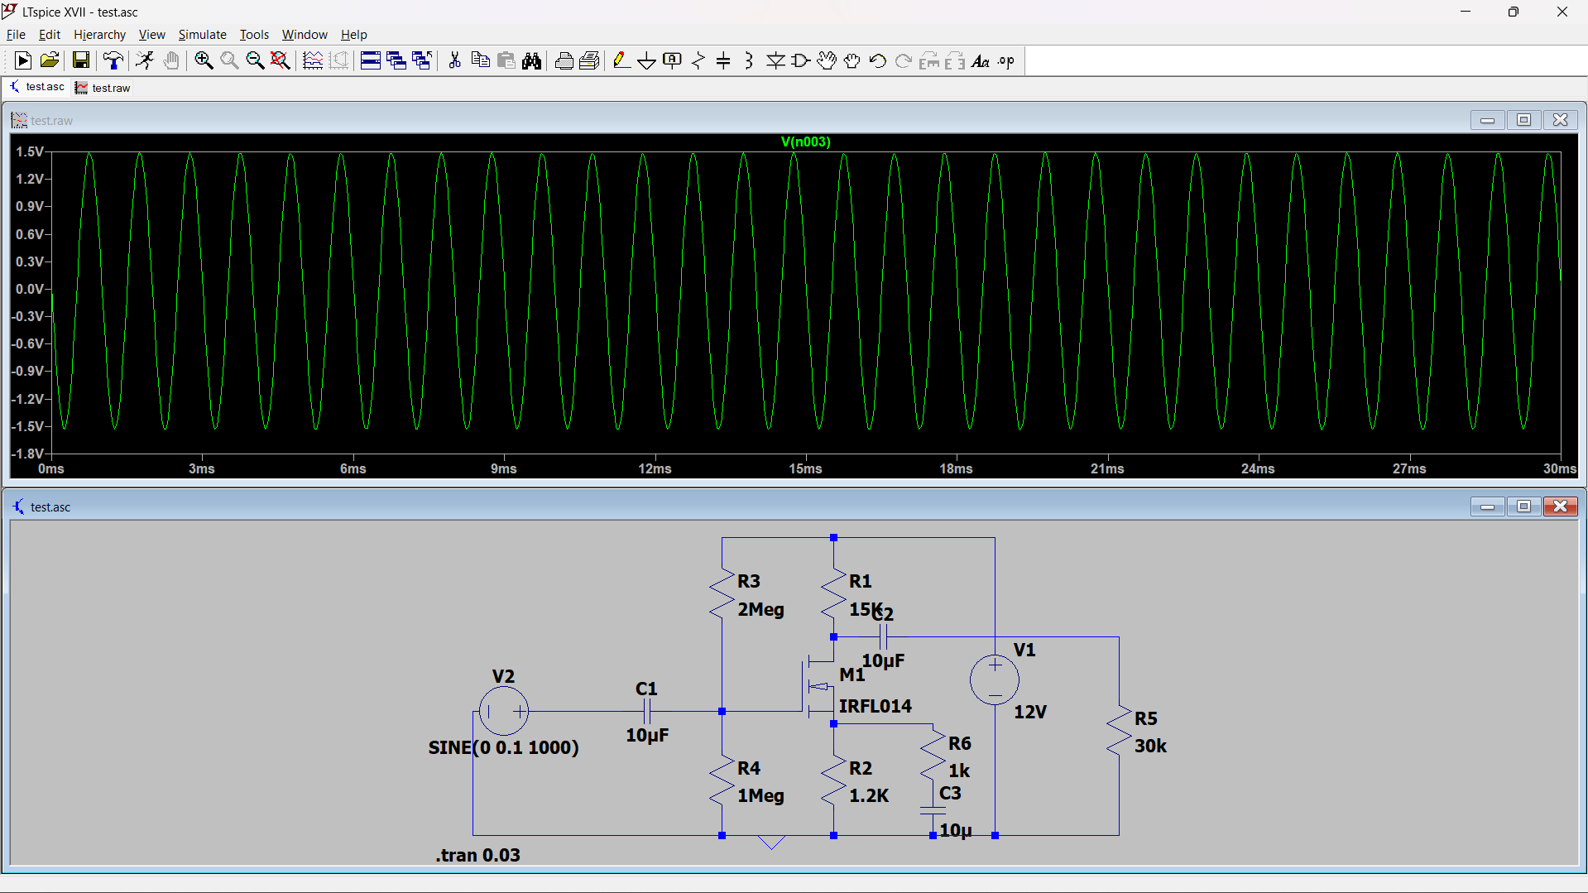Screen dimensions: 1588x893
Task: Open the Component gate icon
Action: point(801,60)
